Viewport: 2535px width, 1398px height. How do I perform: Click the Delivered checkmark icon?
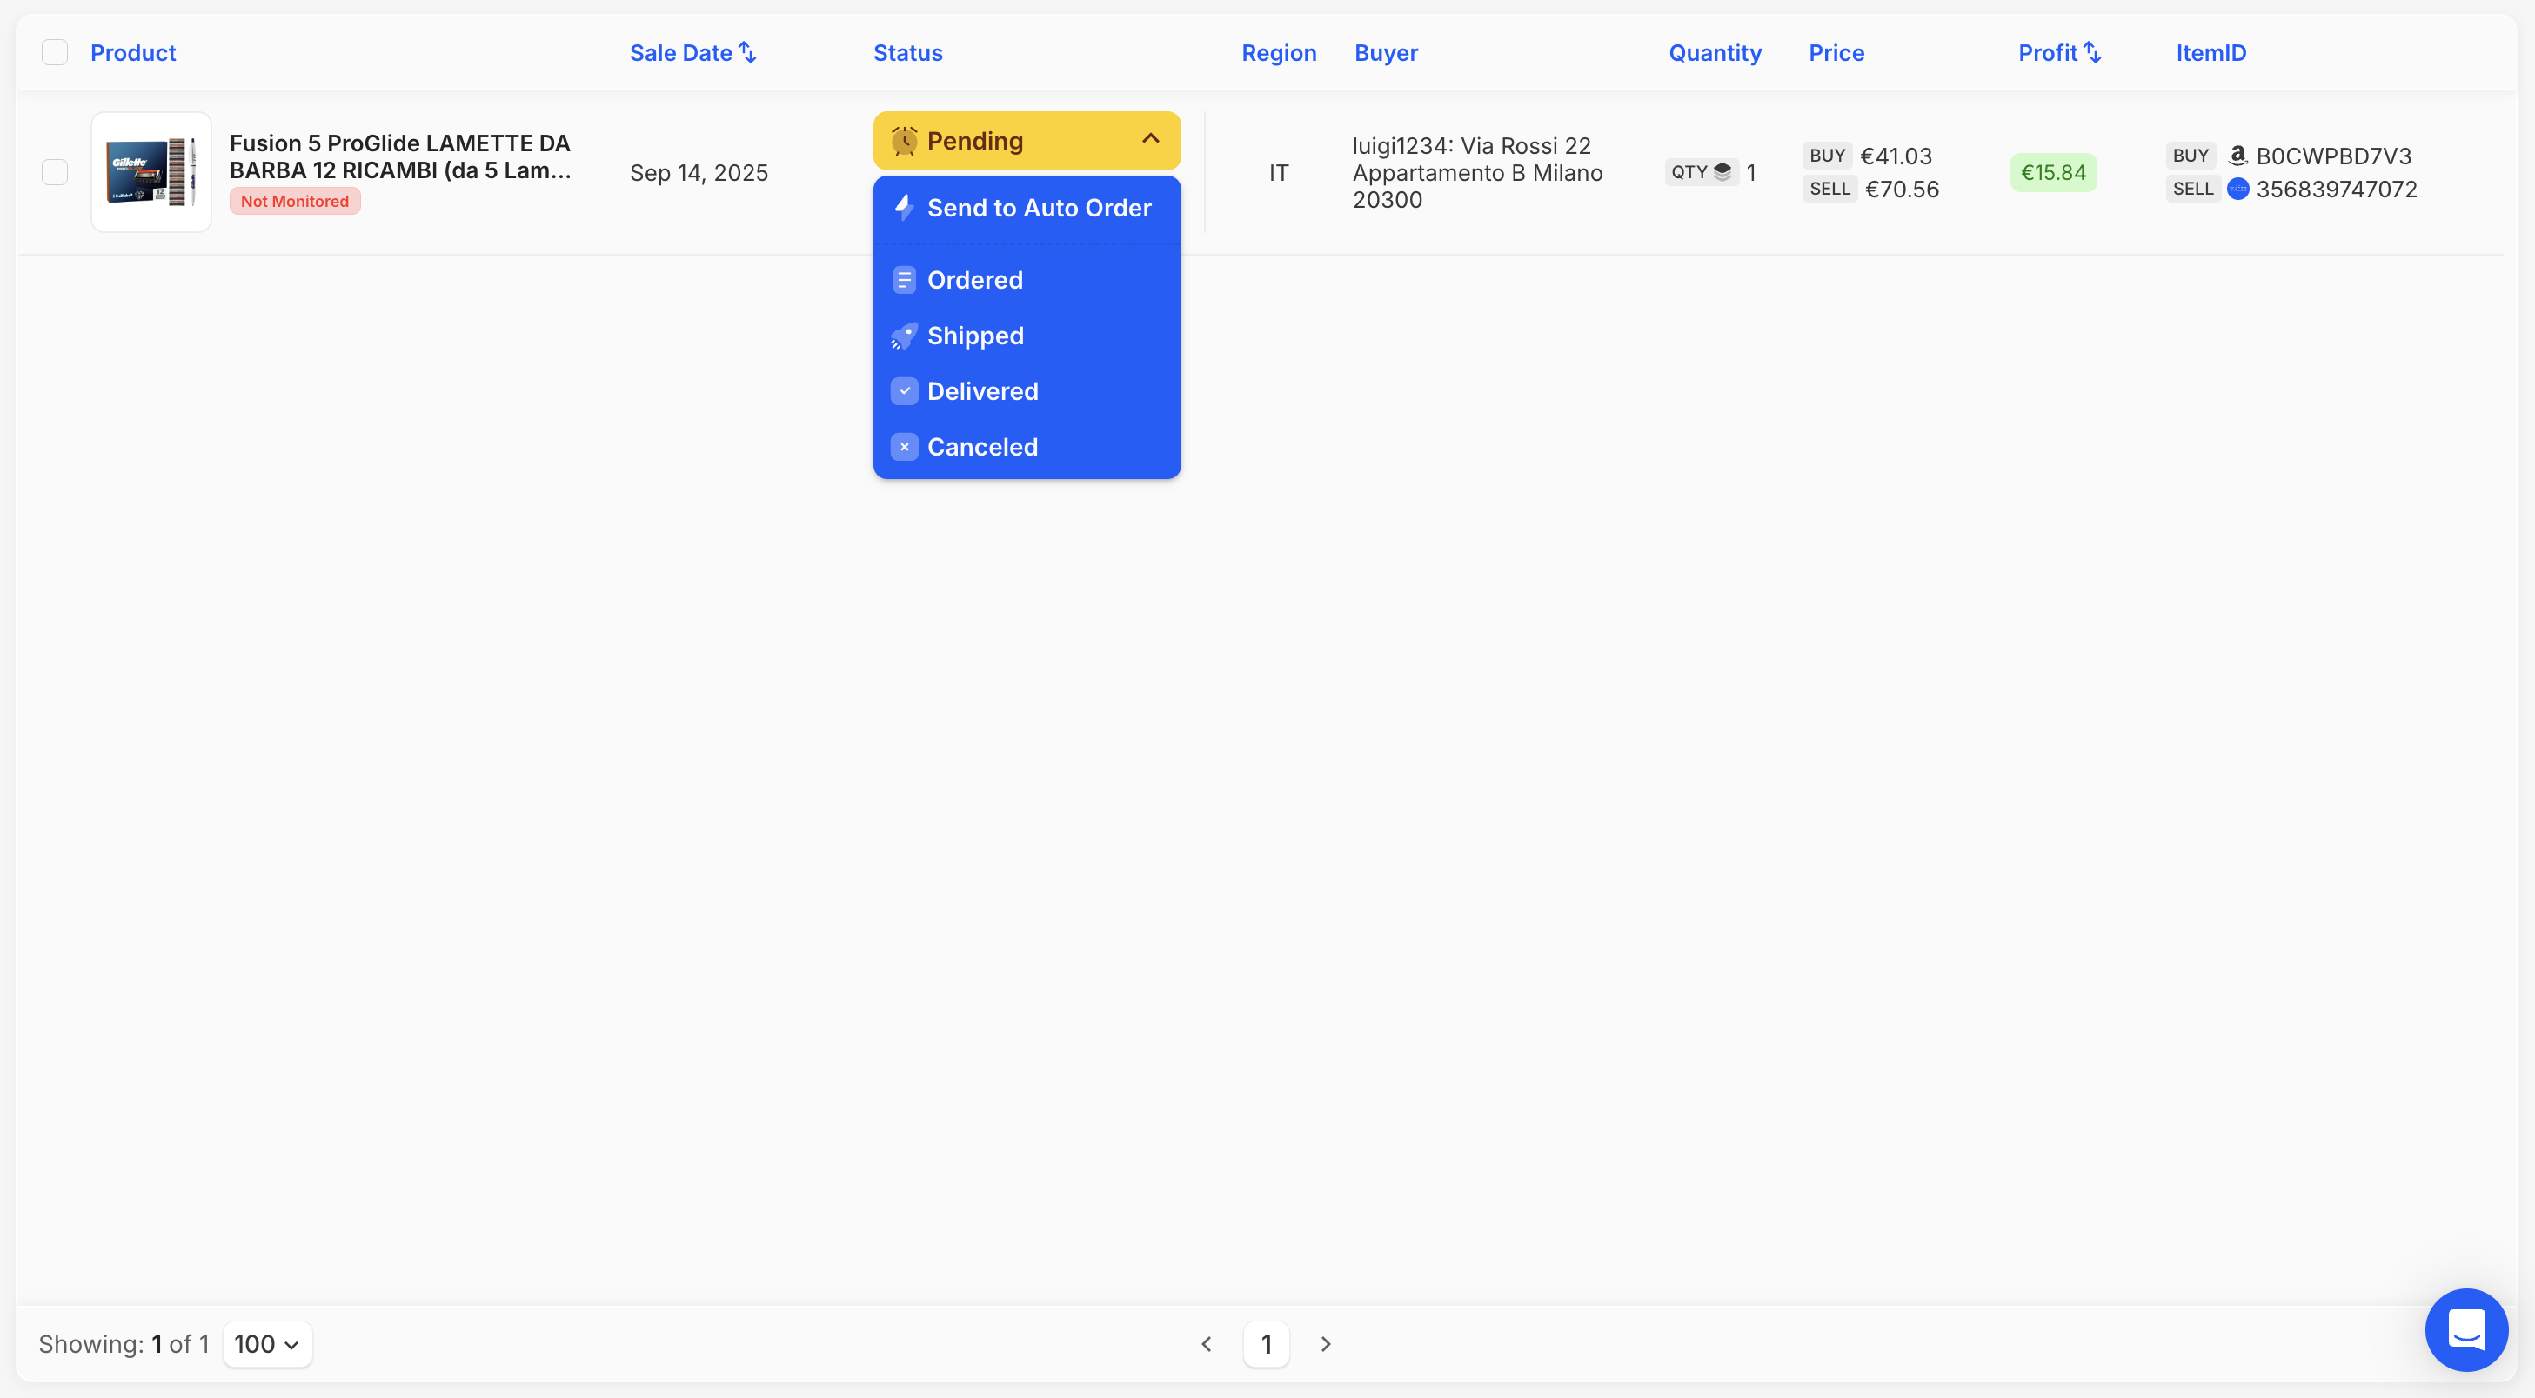point(903,391)
